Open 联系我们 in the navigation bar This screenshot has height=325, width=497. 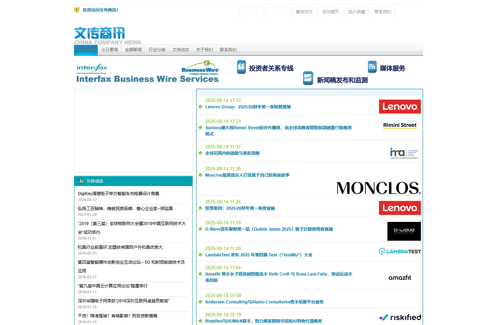tap(228, 50)
